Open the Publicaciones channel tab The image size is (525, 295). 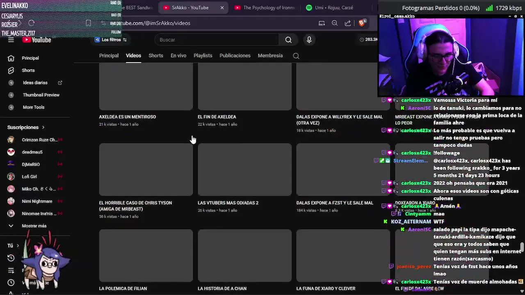pyautogui.click(x=235, y=56)
